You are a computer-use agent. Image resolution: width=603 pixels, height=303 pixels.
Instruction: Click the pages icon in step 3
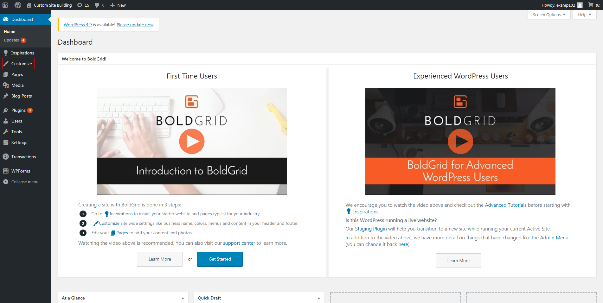pos(113,233)
